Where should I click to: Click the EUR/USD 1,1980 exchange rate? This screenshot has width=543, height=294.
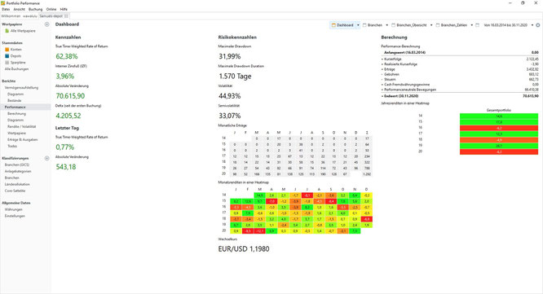coord(244,248)
